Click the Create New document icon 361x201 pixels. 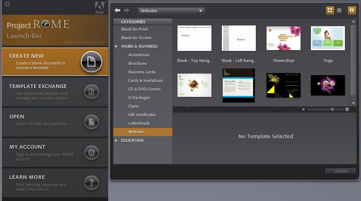click(91, 62)
